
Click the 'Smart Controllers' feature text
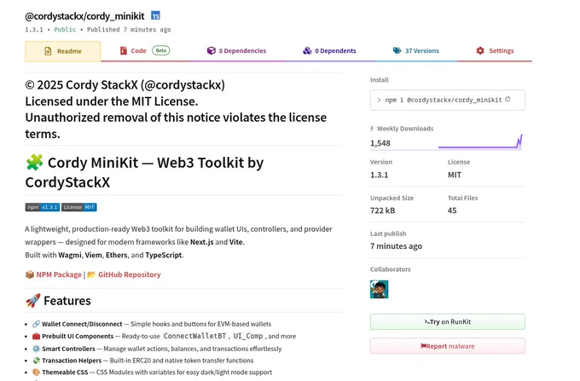click(68, 349)
